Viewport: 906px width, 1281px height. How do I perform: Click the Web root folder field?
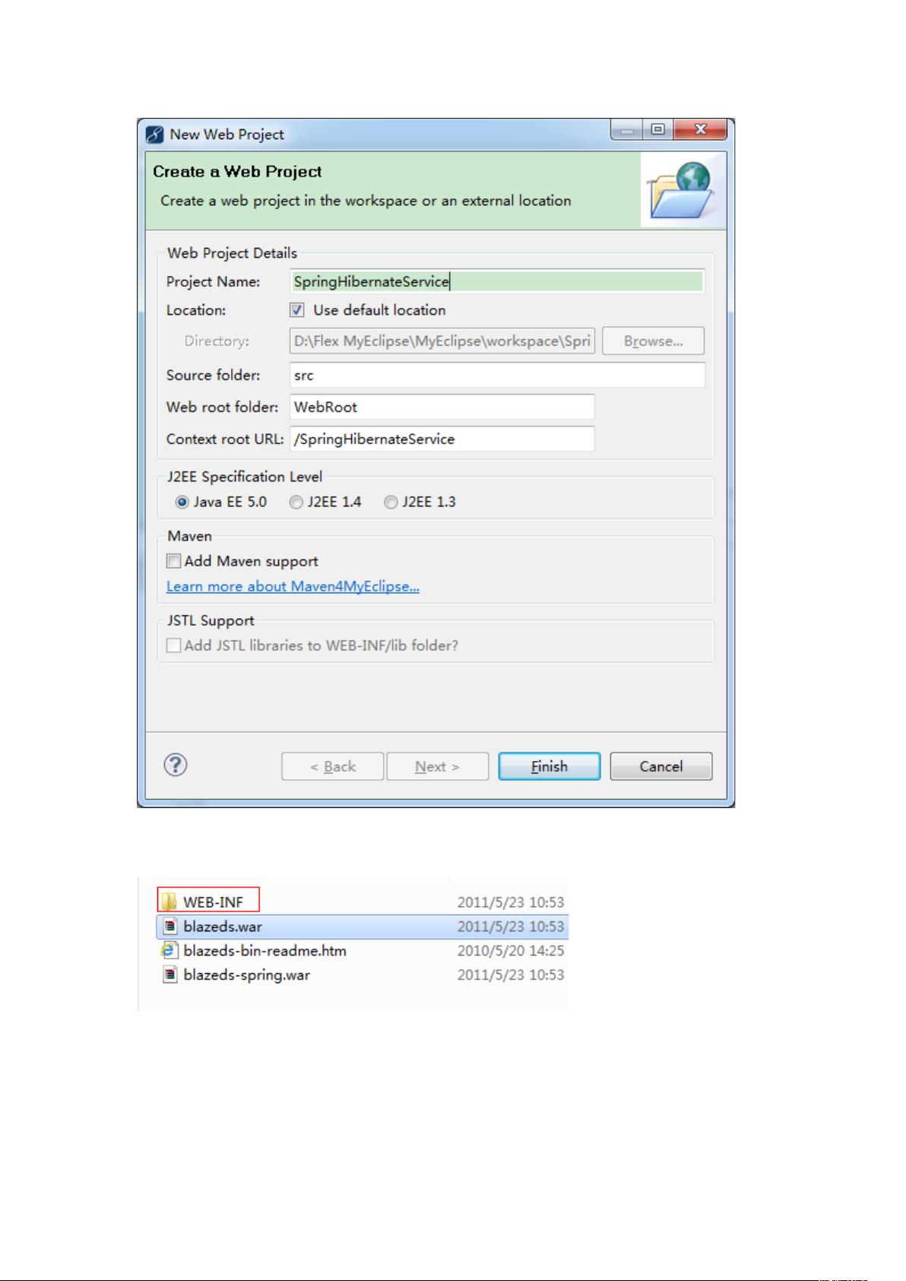point(442,407)
